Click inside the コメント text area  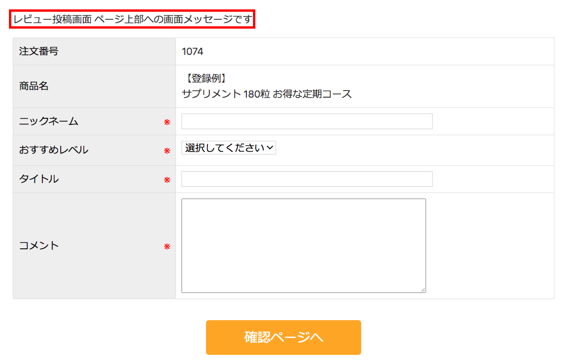303,246
